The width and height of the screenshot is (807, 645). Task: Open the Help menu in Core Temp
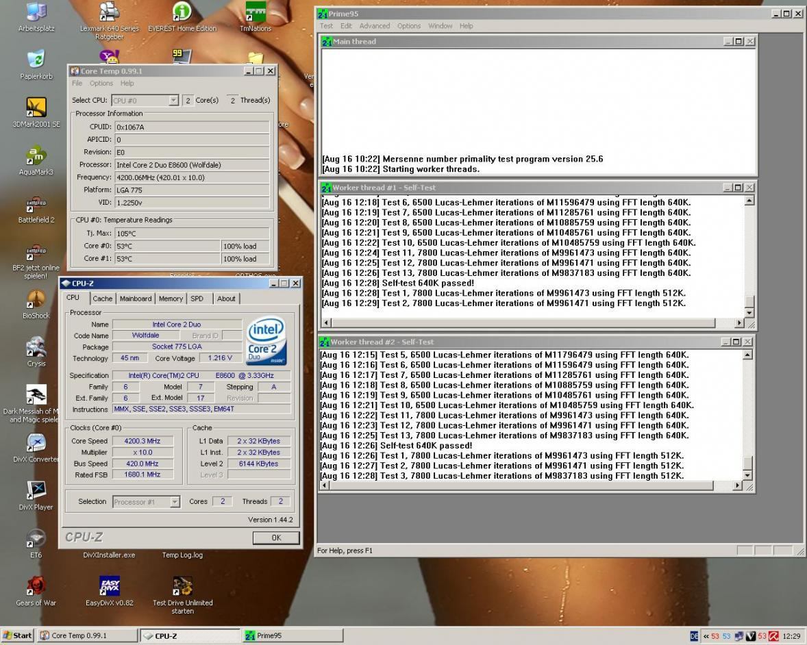point(127,84)
